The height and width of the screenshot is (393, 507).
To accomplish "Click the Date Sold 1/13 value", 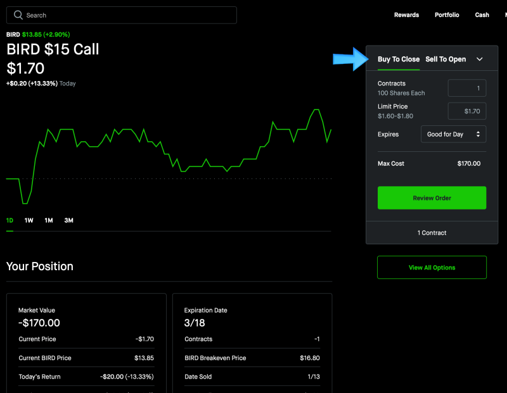I will click(x=314, y=377).
